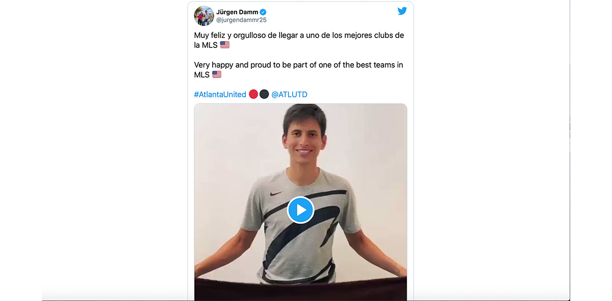Open the @ATLUTD mention link

[x=289, y=94]
